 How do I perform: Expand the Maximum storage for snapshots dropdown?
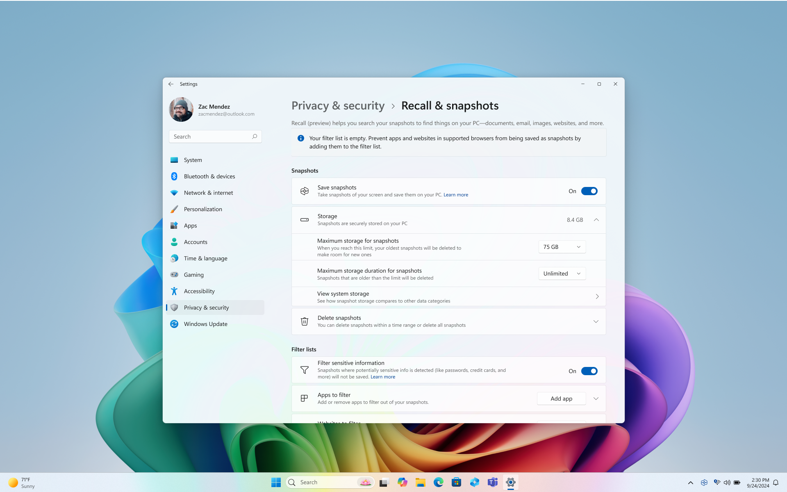[561, 246]
